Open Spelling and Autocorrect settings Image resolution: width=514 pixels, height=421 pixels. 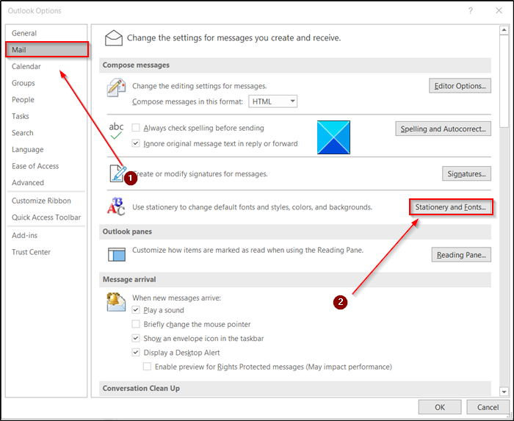coord(444,129)
